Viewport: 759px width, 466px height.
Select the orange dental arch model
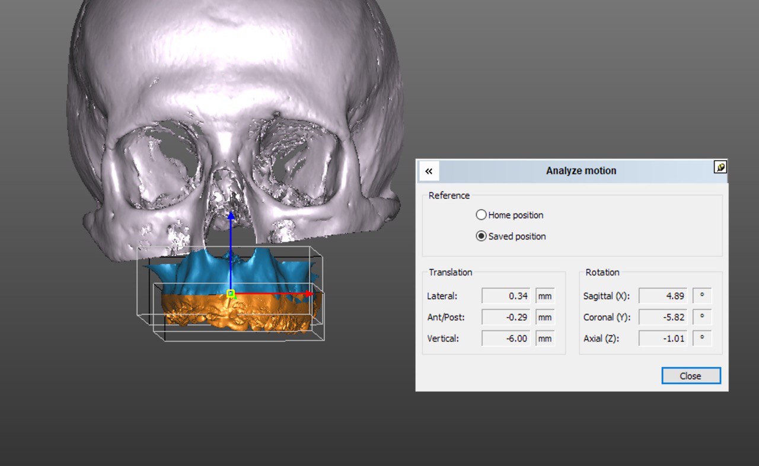pos(261,311)
